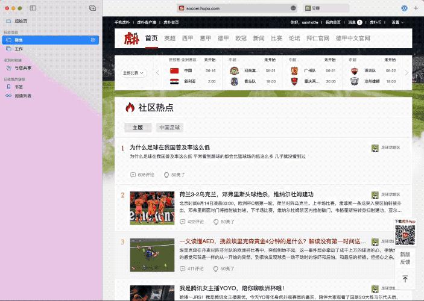Open a new tab with the plus icon
This screenshot has width=424, height=301.
[416, 8]
